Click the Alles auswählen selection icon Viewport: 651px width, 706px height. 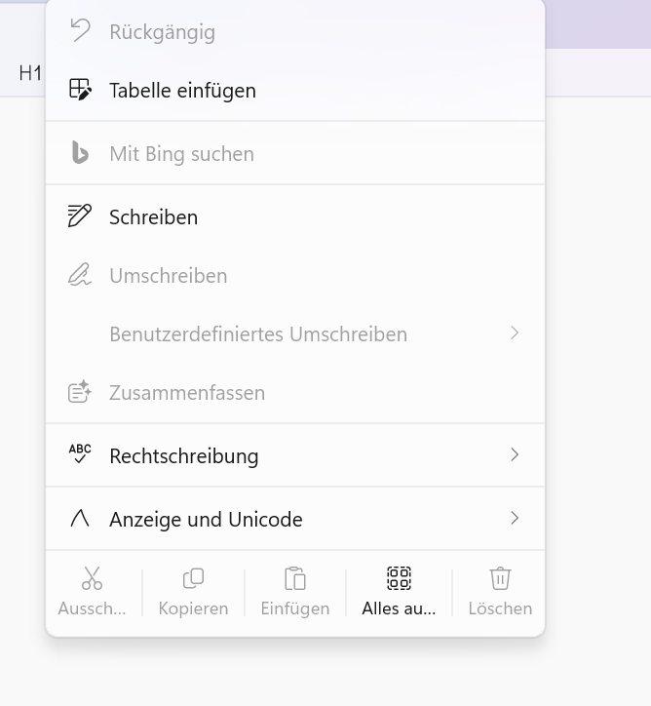coord(399,578)
